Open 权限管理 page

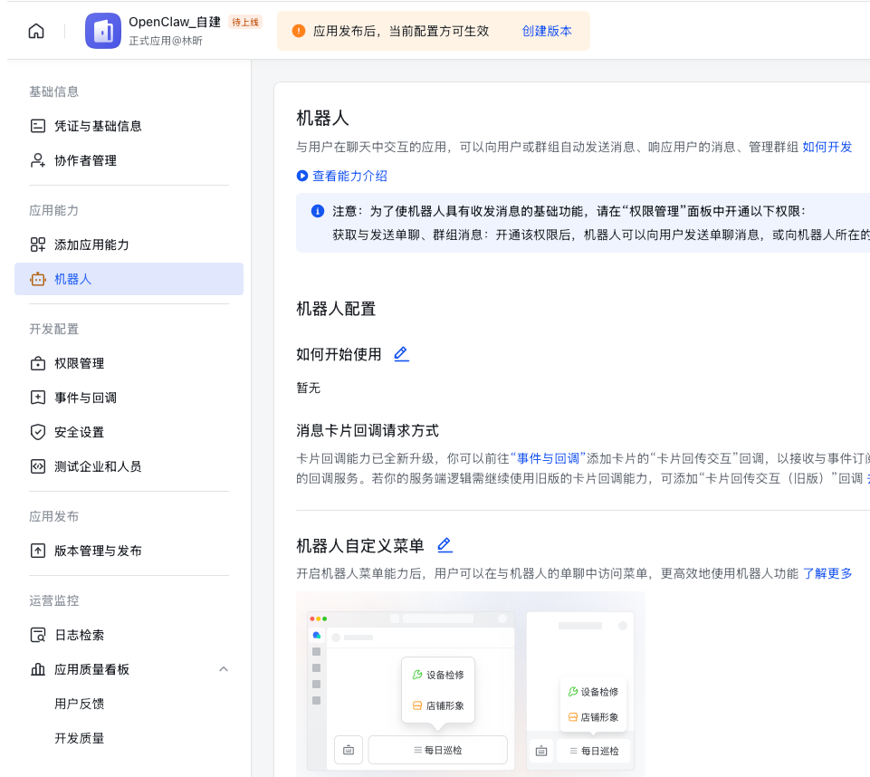(x=79, y=363)
